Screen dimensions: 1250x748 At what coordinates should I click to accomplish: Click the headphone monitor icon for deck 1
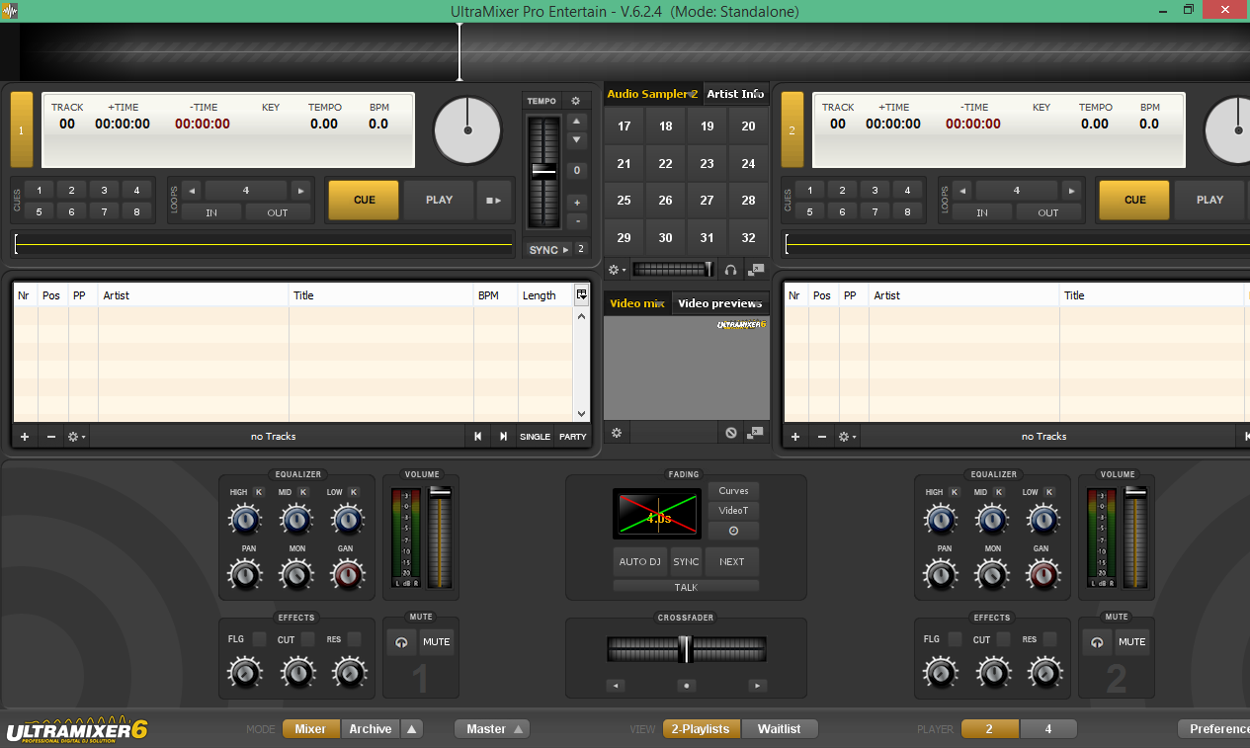point(401,642)
